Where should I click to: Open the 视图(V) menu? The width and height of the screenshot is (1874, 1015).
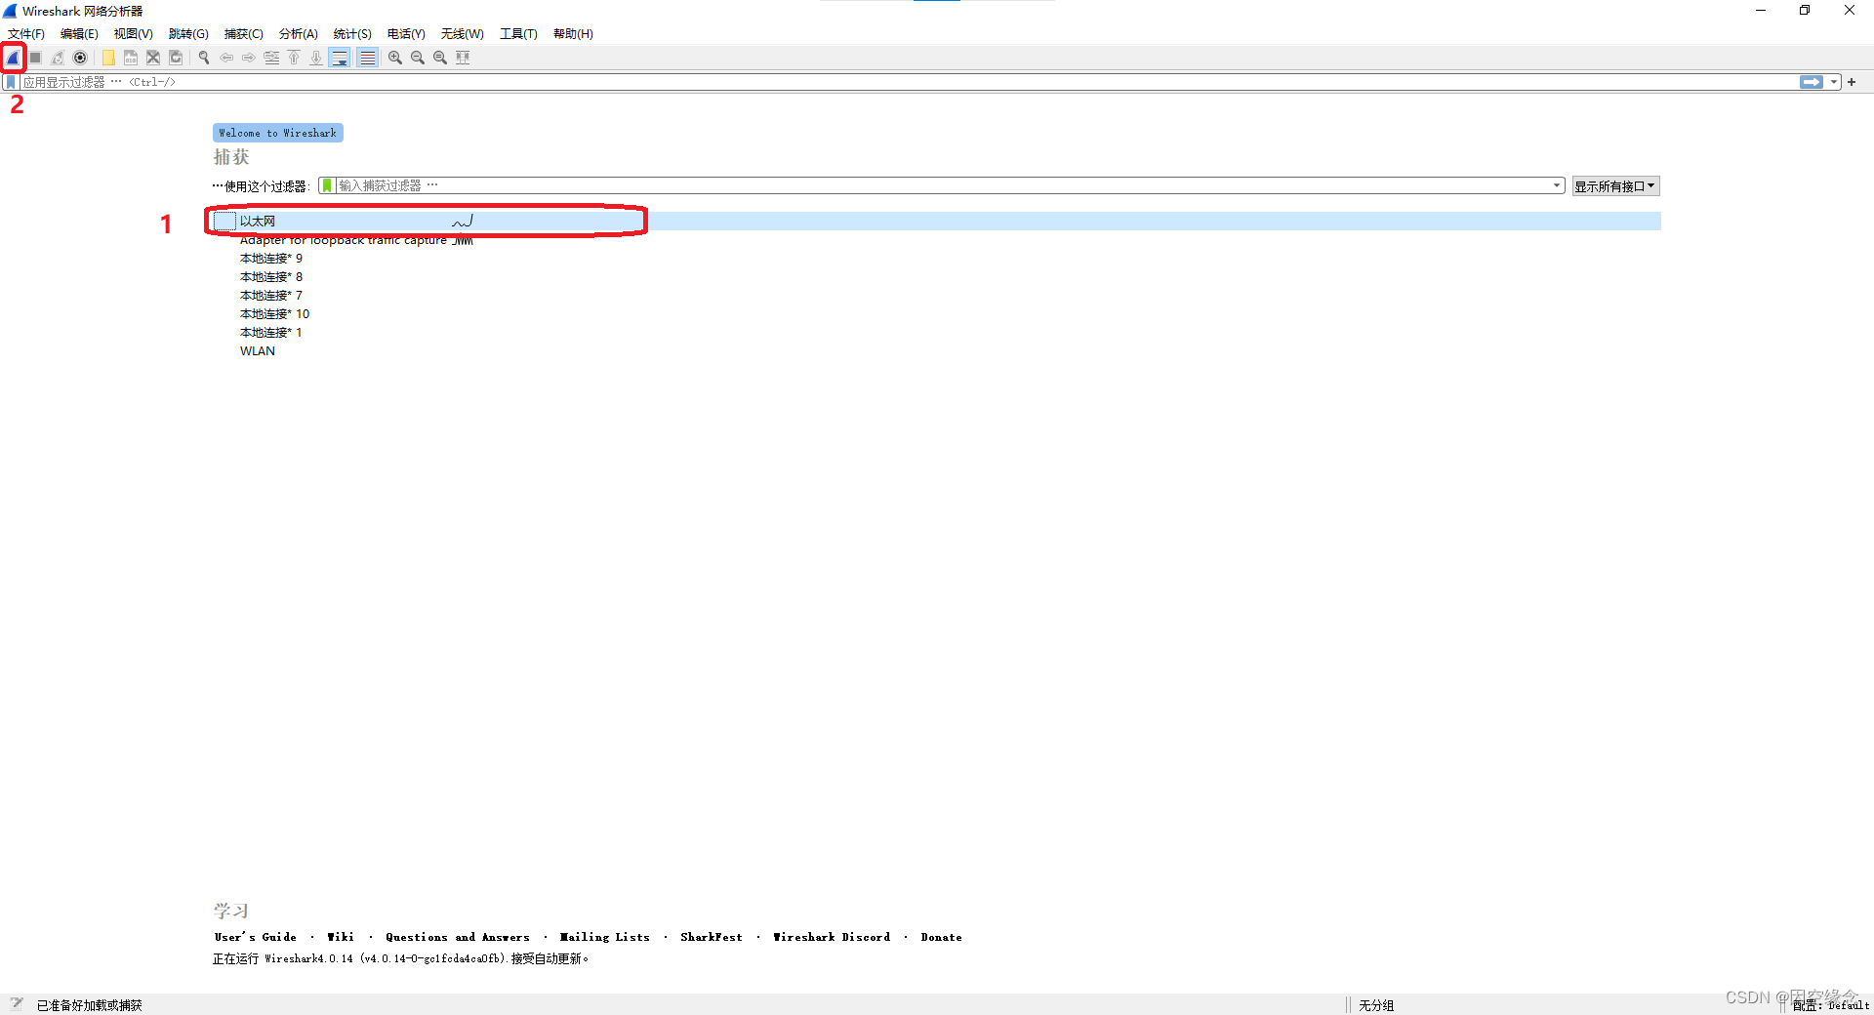point(133,33)
